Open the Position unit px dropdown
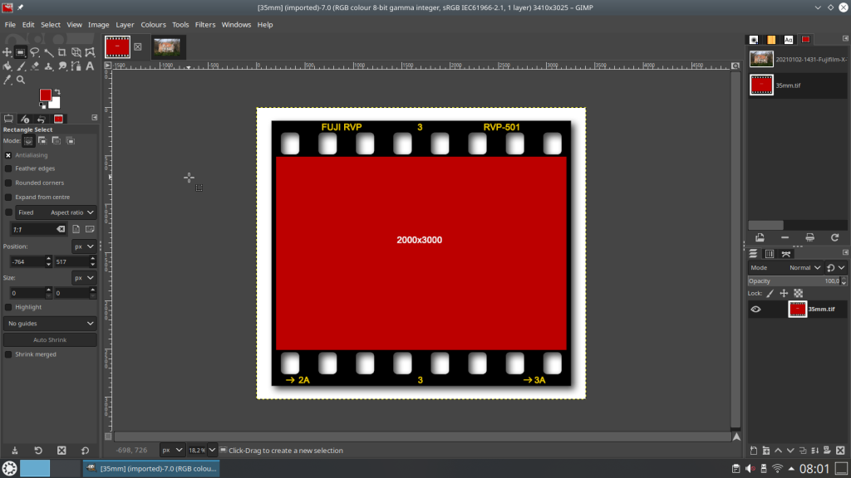The width and height of the screenshot is (851, 478). pyautogui.click(x=84, y=246)
